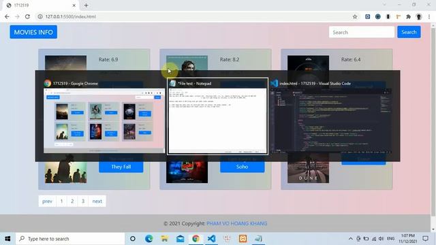The width and height of the screenshot is (436, 245).
Task: Open Visual Studio Code from the taskbar
Action: 211,239
